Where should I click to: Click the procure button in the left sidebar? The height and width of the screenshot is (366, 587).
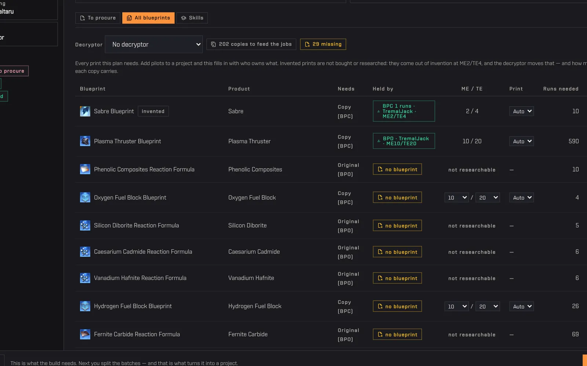coord(14,71)
